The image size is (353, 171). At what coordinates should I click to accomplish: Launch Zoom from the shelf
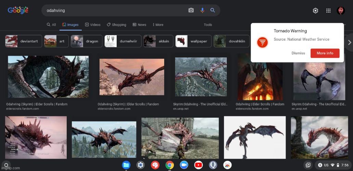coord(184,166)
